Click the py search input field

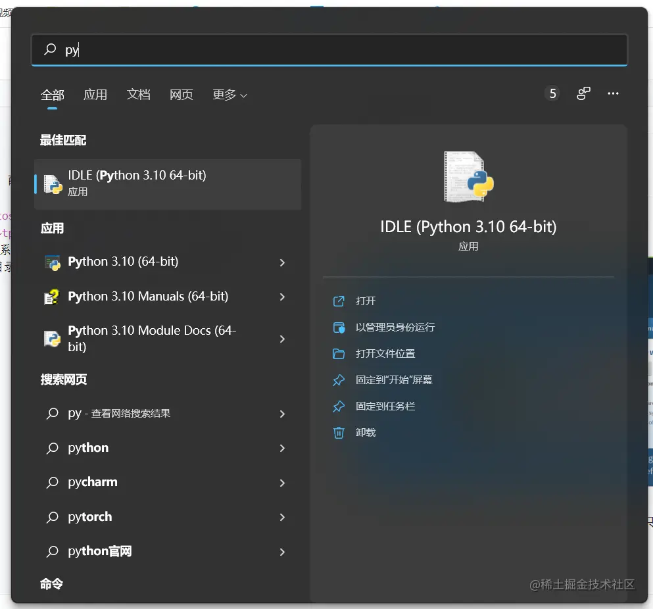(x=329, y=49)
